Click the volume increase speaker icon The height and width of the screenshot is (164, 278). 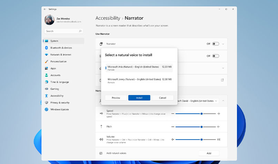coord(219,140)
